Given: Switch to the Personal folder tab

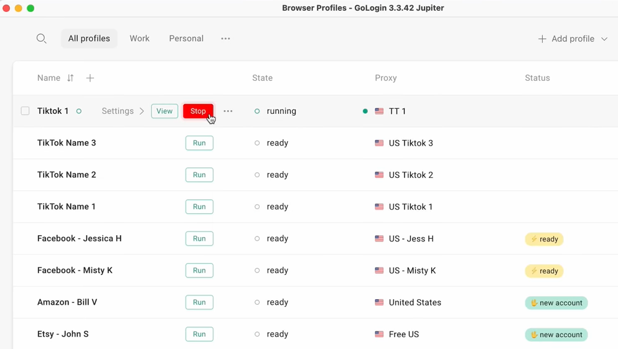Looking at the screenshot, I should [187, 39].
